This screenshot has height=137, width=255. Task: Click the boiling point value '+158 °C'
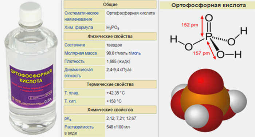pyautogui.click(x=114, y=101)
